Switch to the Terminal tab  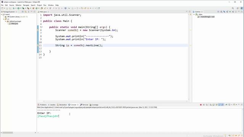[x=84, y=105]
